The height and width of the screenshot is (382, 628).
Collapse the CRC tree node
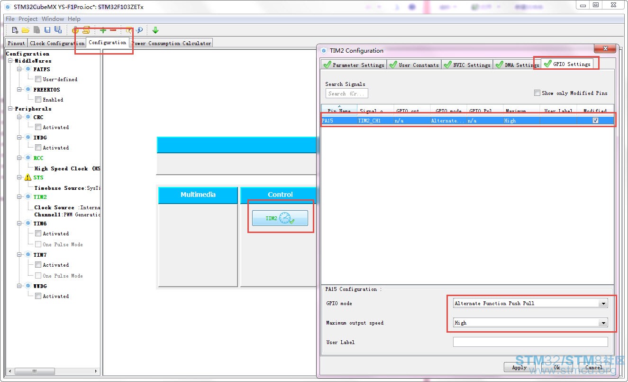click(20, 117)
